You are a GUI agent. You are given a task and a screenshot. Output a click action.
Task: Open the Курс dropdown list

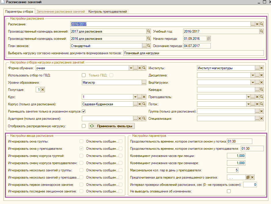point(135,97)
